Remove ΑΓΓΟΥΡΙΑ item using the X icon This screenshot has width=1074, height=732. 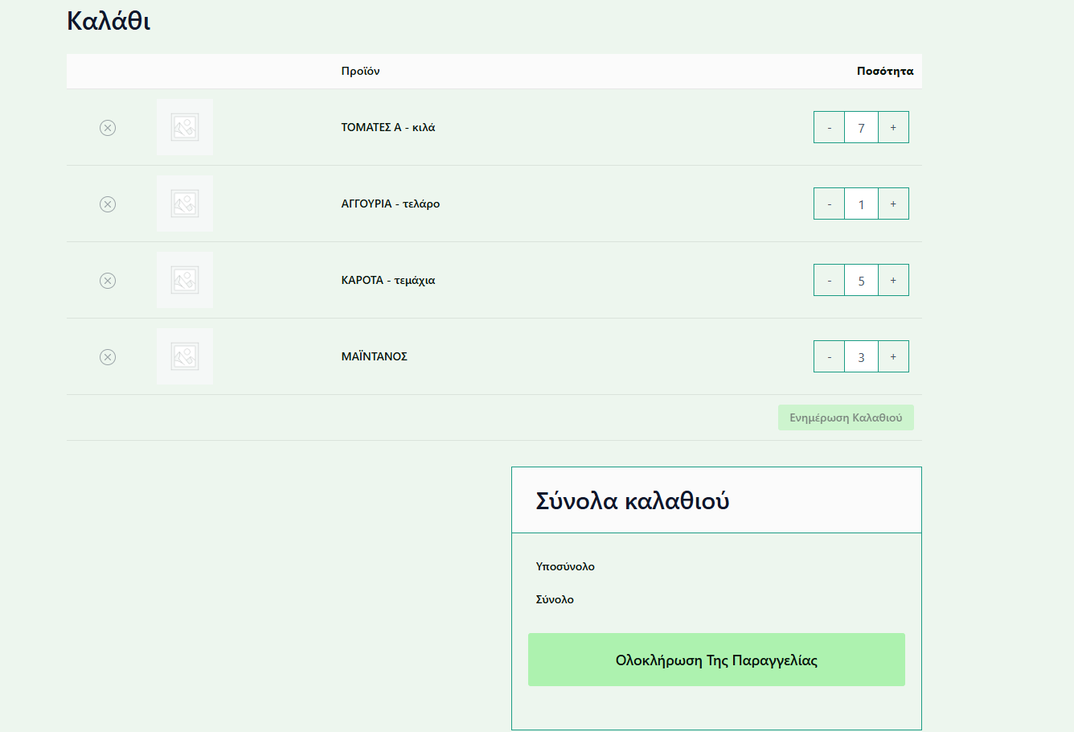tap(108, 204)
